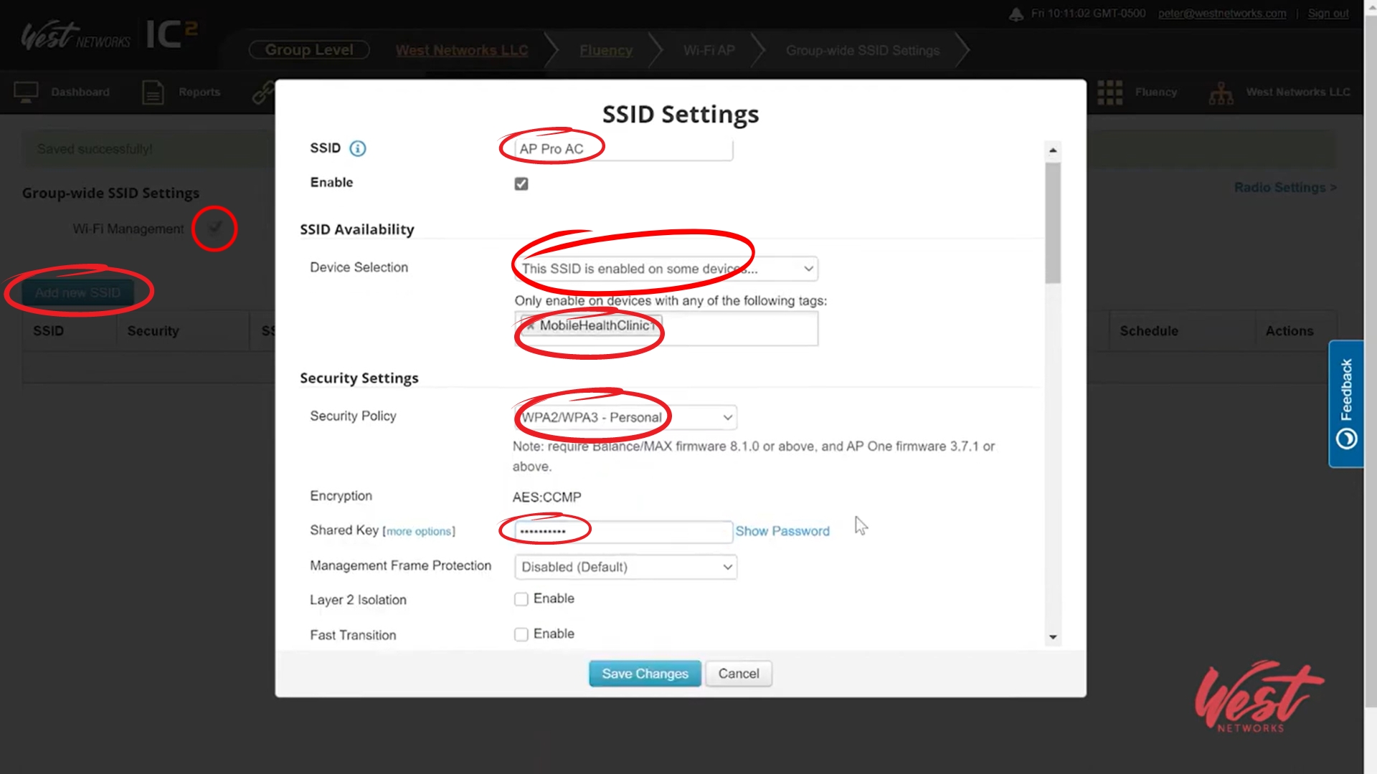Open Management Frame Protection dropdown
Image resolution: width=1377 pixels, height=774 pixels.
(625, 567)
